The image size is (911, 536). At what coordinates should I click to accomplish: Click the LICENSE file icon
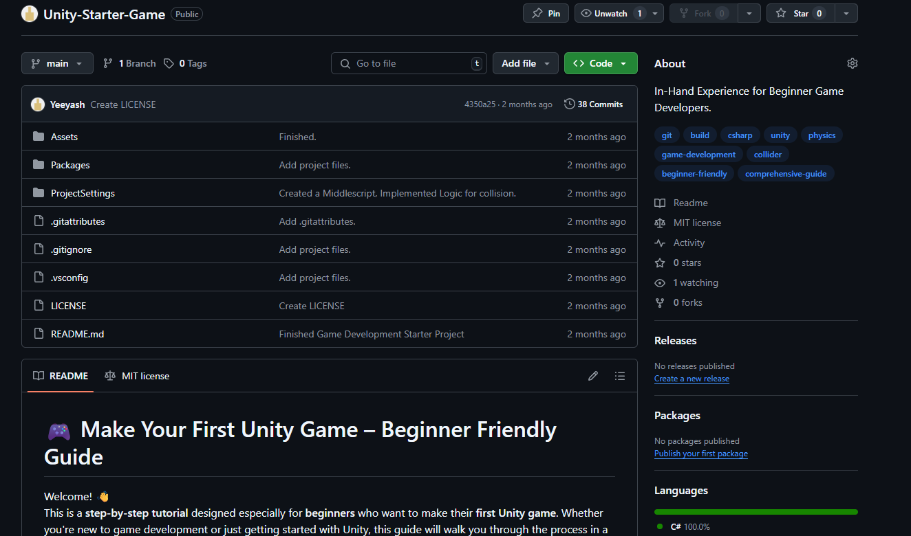(x=39, y=306)
